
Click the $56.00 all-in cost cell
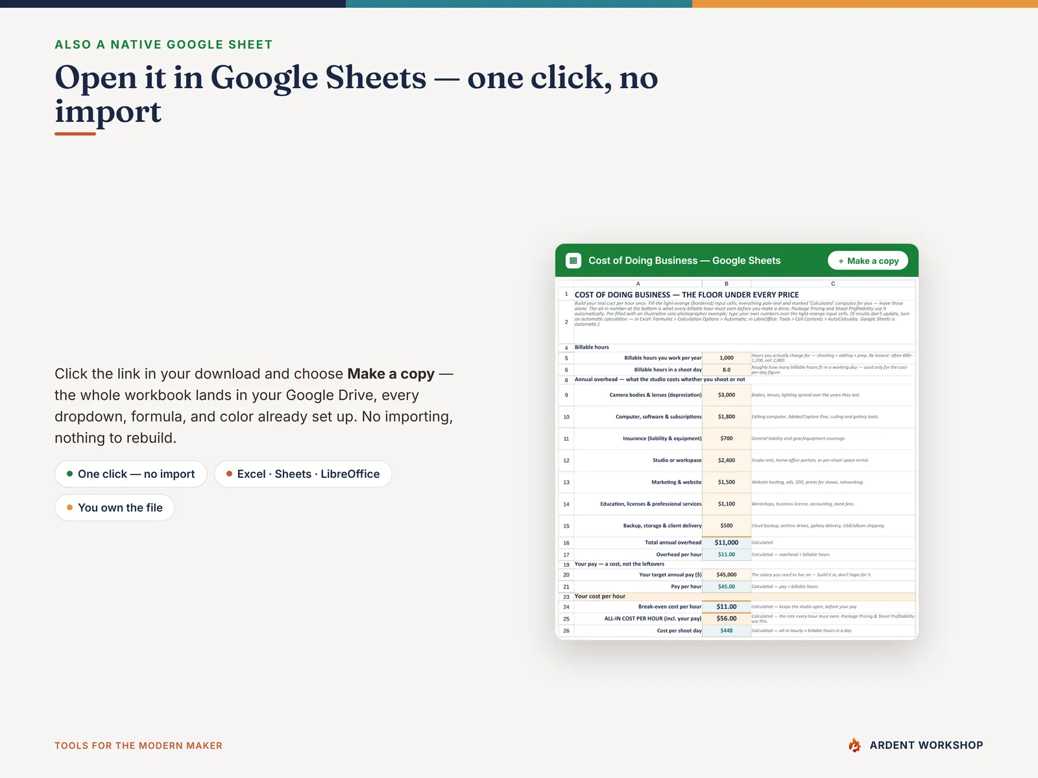(727, 619)
